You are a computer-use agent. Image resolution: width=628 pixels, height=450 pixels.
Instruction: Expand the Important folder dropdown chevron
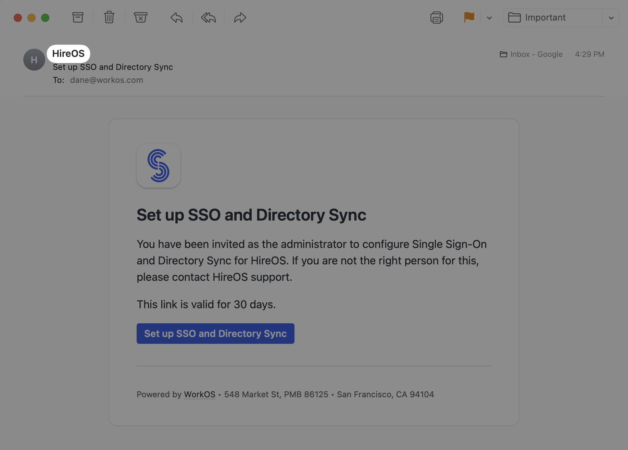click(x=611, y=18)
